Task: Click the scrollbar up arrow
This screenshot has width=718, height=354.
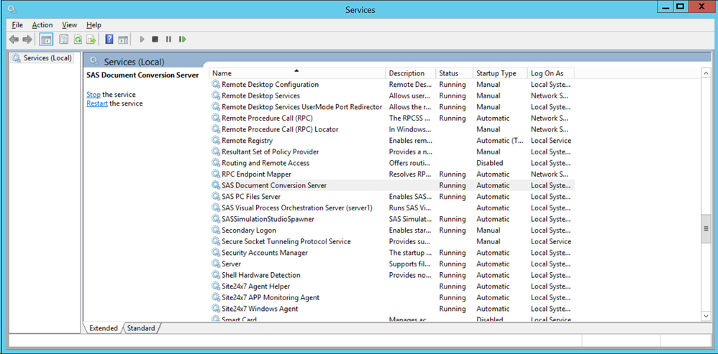Action: click(x=706, y=73)
